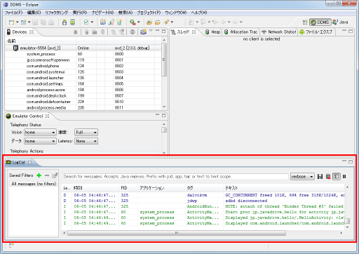Toggle display of saved filters view in LogCat
The image size is (359, 254).
pyautogui.click(x=337, y=177)
